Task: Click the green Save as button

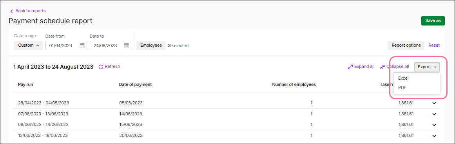Action: 433,21
